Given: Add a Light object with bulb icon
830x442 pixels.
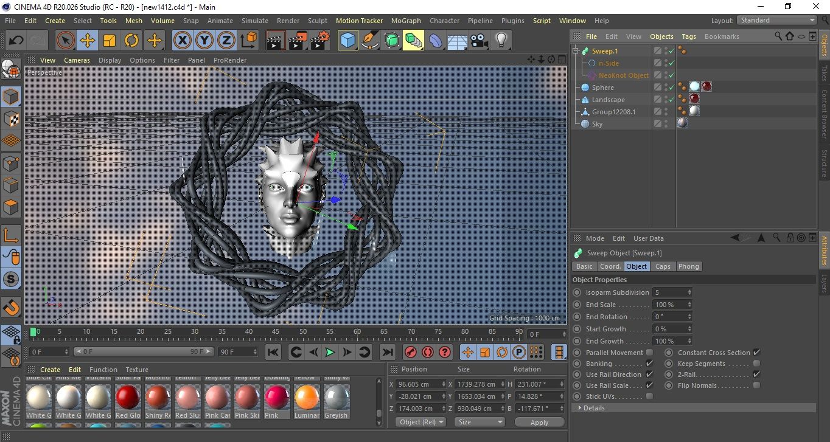Looking at the screenshot, I should coord(501,41).
